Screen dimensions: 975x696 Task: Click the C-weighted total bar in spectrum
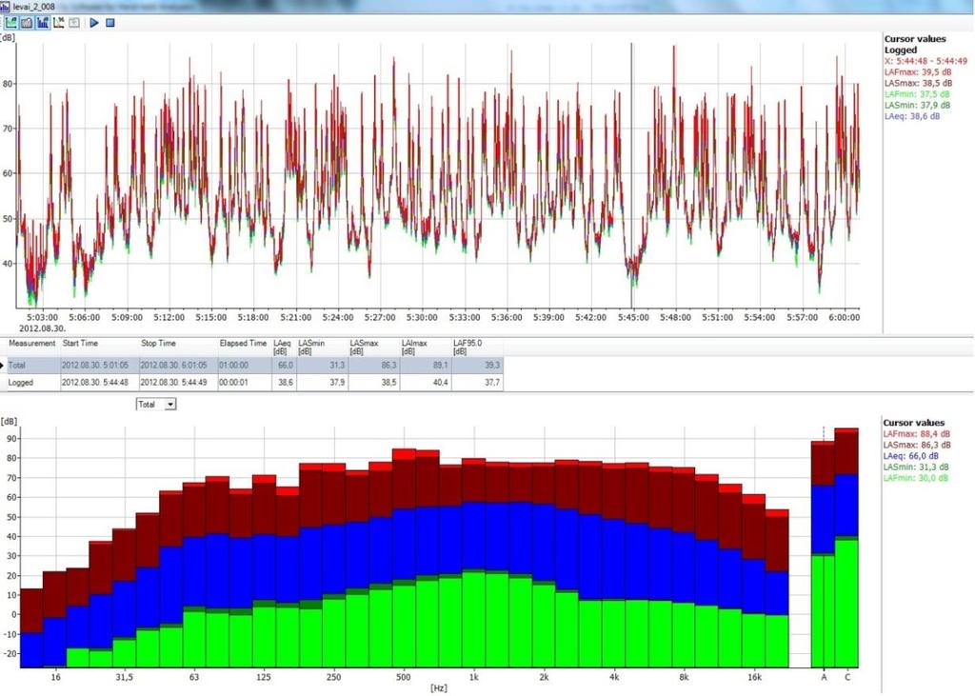[x=846, y=547]
